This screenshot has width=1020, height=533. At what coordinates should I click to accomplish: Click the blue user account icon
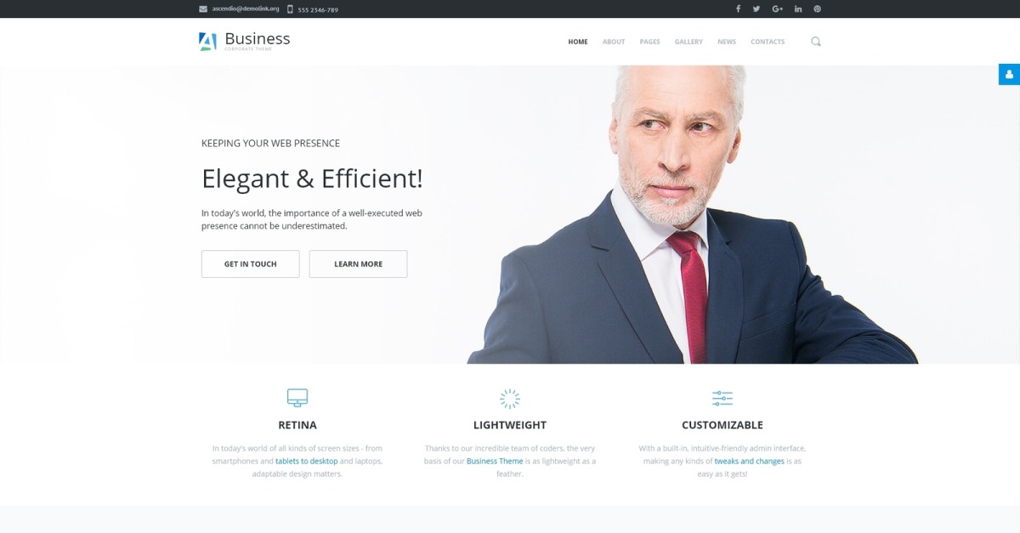click(x=1009, y=75)
